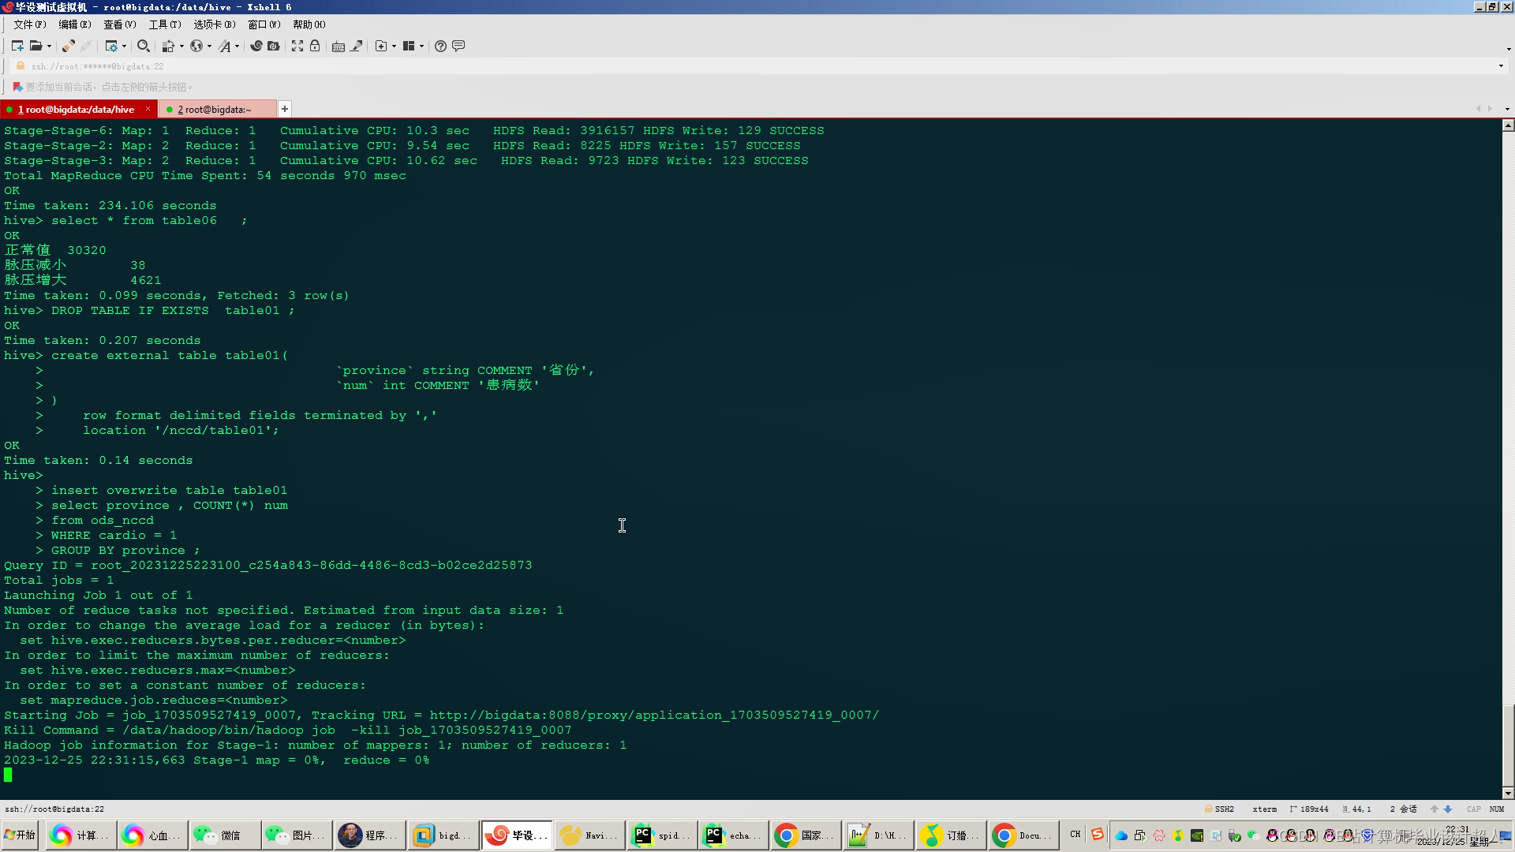The width and height of the screenshot is (1515, 852).
Task: Open the find magnifier tool
Action: [143, 46]
